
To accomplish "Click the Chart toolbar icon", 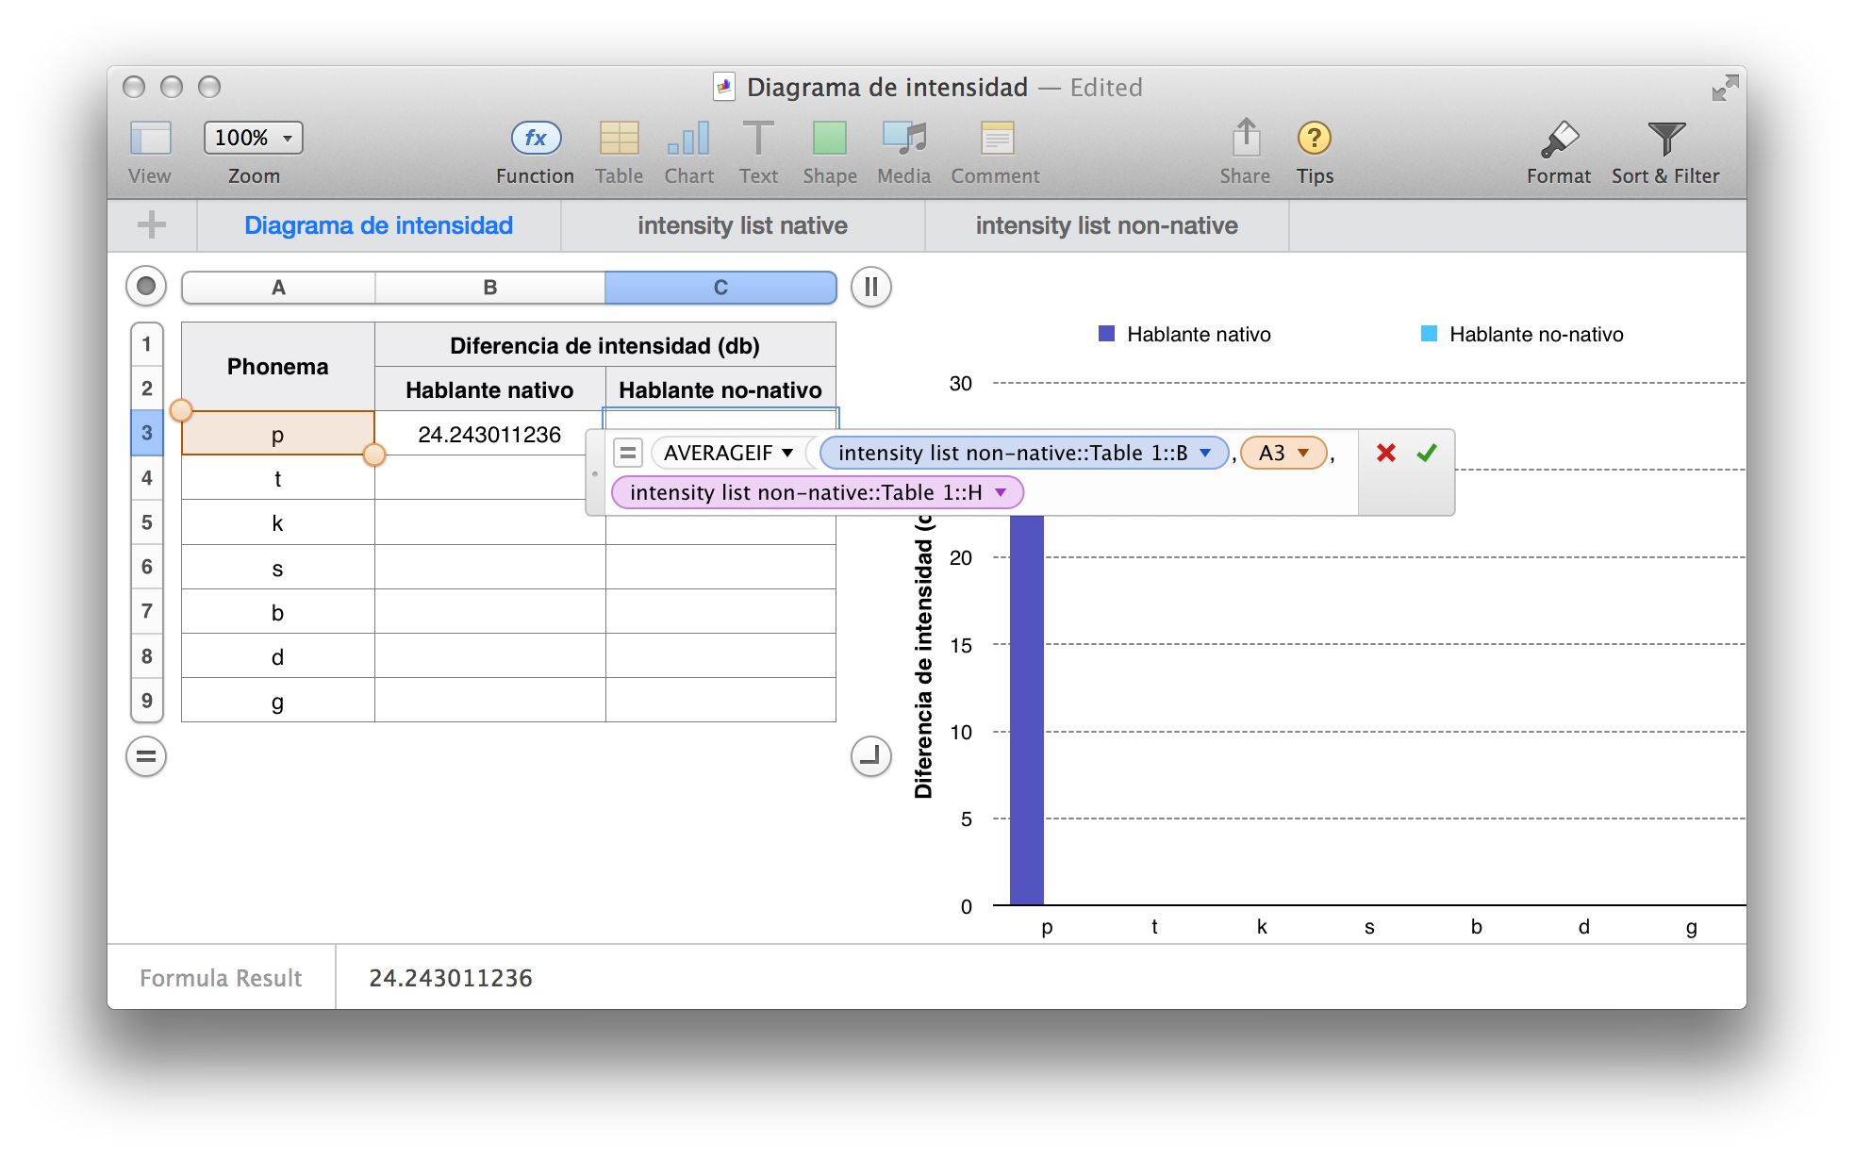I will [688, 139].
